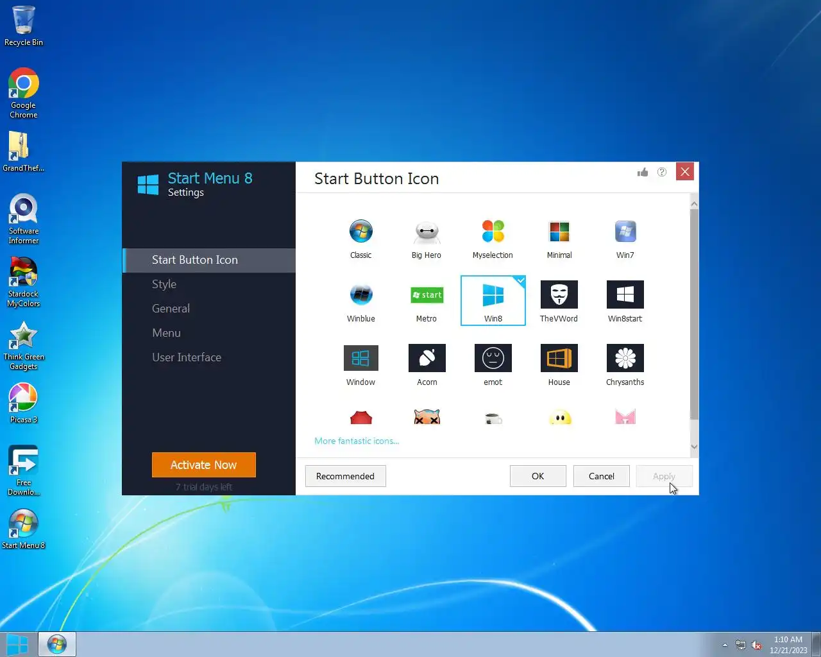821x657 pixels.
Task: Select the Win8 icon tile
Action: (493, 301)
